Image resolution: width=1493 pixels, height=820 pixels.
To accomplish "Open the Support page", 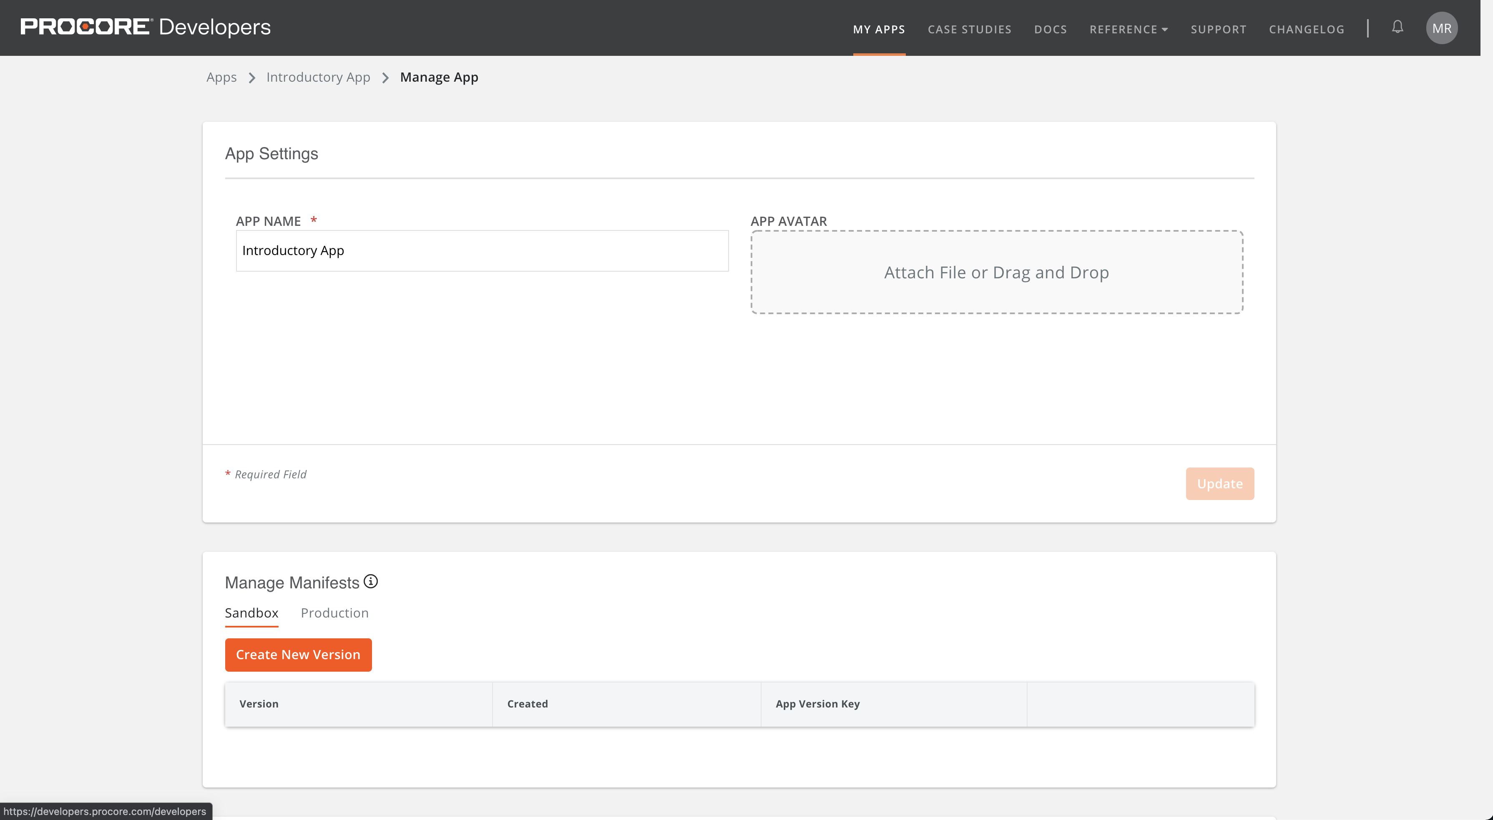I will (1218, 29).
